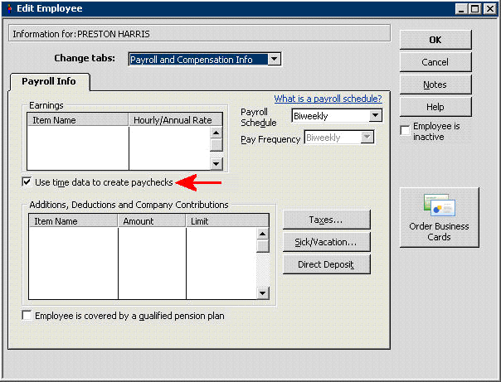Maximize the Edit Employee window
Viewport: 501px width, 382px height.
click(475, 8)
